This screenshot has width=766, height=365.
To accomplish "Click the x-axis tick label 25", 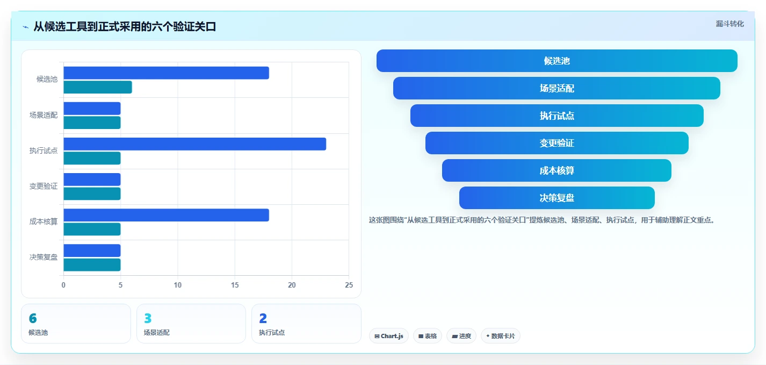I will pyautogui.click(x=349, y=285).
